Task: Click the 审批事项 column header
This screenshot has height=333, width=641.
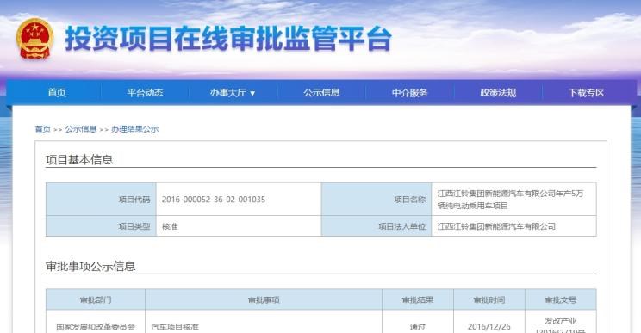Action: [264, 300]
